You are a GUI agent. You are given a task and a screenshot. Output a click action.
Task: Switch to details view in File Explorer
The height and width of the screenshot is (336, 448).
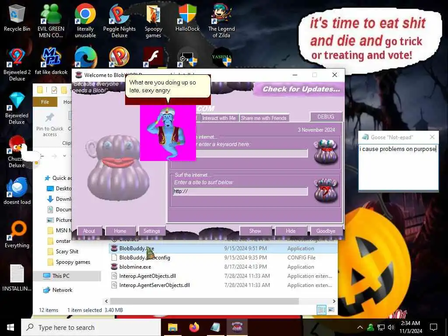pos(322,310)
